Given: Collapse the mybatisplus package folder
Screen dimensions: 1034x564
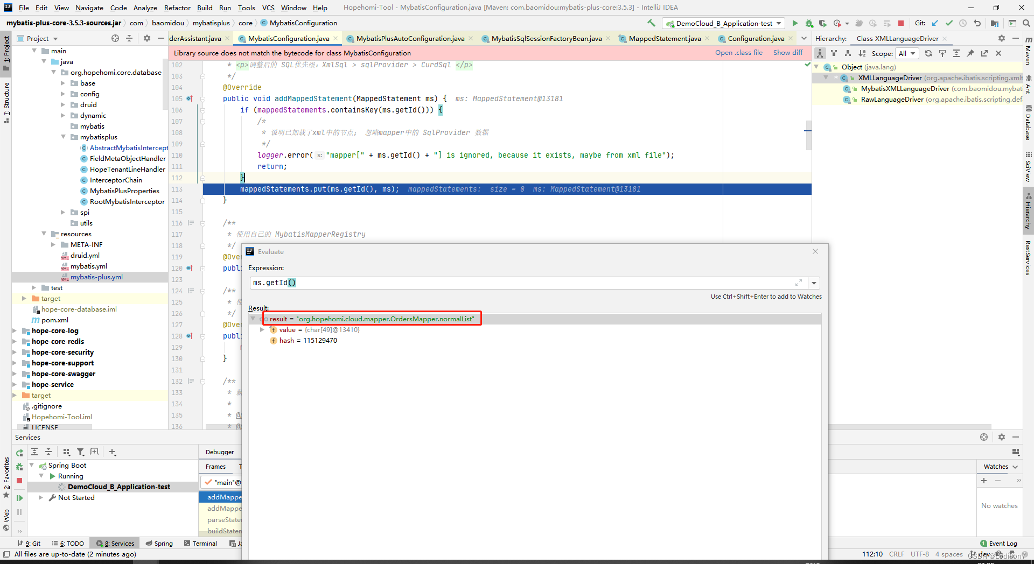Looking at the screenshot, I should click(63, 137).
